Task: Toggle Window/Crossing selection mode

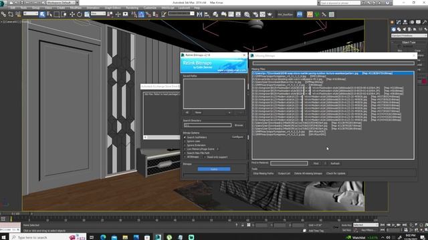Action: 64,15
